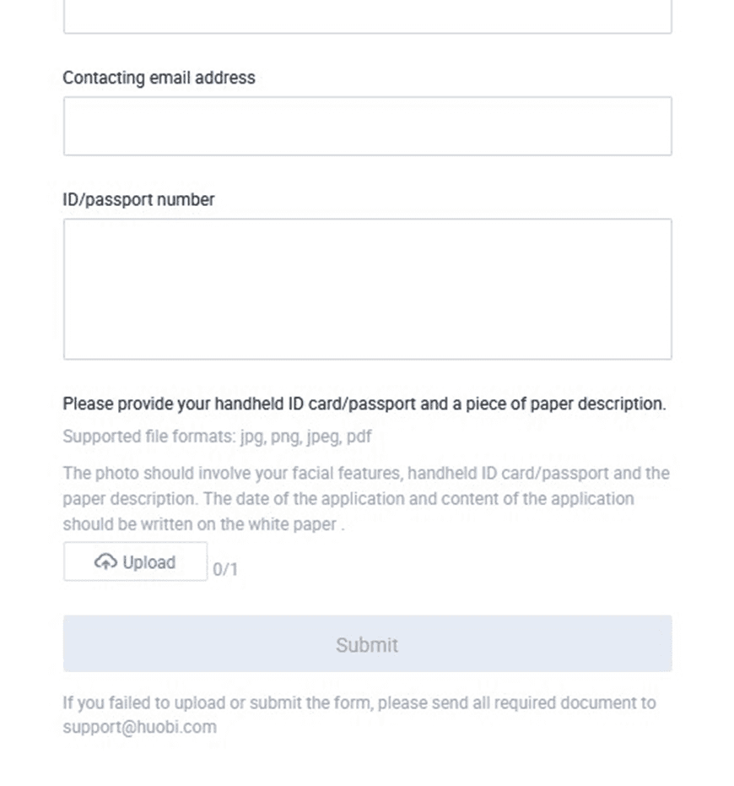Select the "jpg, png, jpeg, pdf" formats text
This screenshot has width=734, height=786.
coord(305,436)
